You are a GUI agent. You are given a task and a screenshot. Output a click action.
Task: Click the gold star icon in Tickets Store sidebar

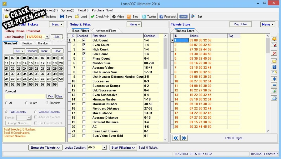pyautogui.click(x=274, y=39)
